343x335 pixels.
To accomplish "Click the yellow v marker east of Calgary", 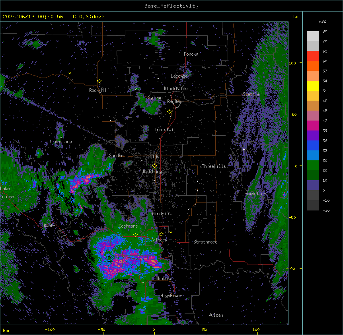I will (x=171, y=232).
